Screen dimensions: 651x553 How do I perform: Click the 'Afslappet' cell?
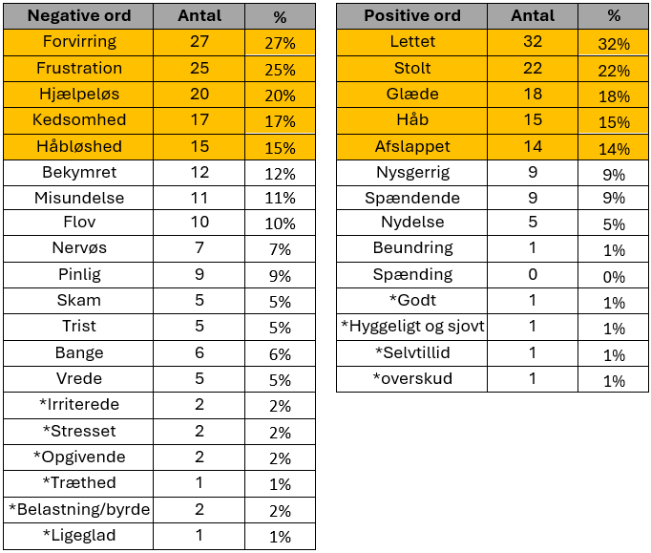pyautogui.click(x=412, y=147)
